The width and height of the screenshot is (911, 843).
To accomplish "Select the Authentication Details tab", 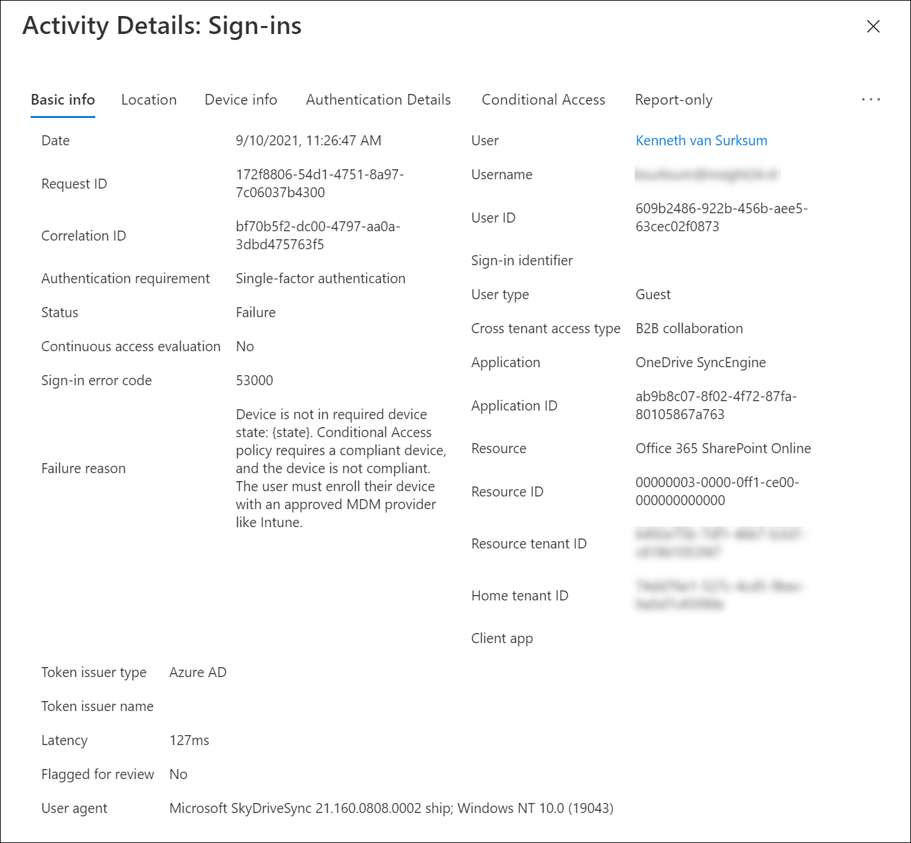I will pos(378,100).
